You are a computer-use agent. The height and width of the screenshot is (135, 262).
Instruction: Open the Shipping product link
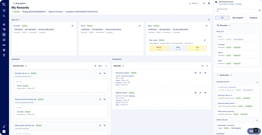pyautogui.click(x=132, y=96)
